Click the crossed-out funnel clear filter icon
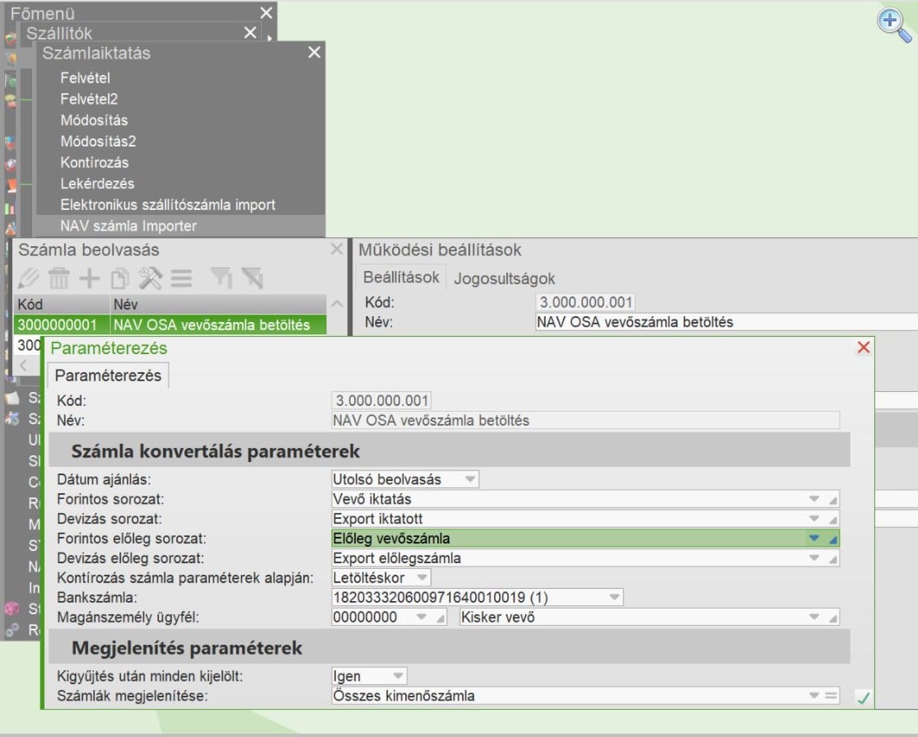 [251, 278]
